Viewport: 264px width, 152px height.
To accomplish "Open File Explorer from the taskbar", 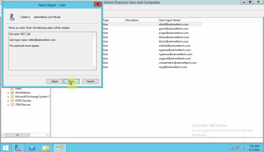I will click(x=46, y=147).
